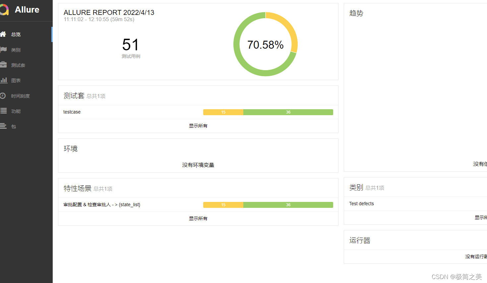This screenshot has height=283, width=487.
Task: Click the 特性场景 panel heading
Action: coord(78,188)
